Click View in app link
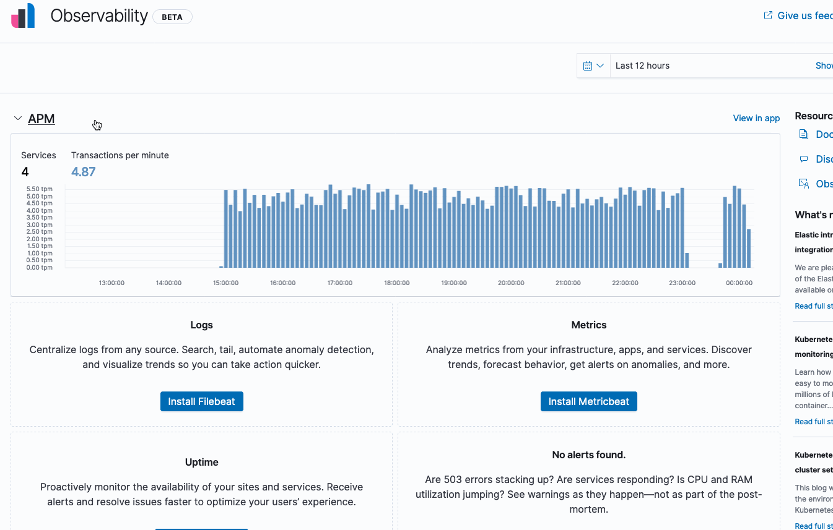The height and width of the screenshot is (530, 833). 756,118
